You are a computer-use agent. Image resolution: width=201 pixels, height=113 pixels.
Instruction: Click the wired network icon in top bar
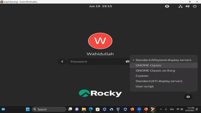tap(181, 6)
